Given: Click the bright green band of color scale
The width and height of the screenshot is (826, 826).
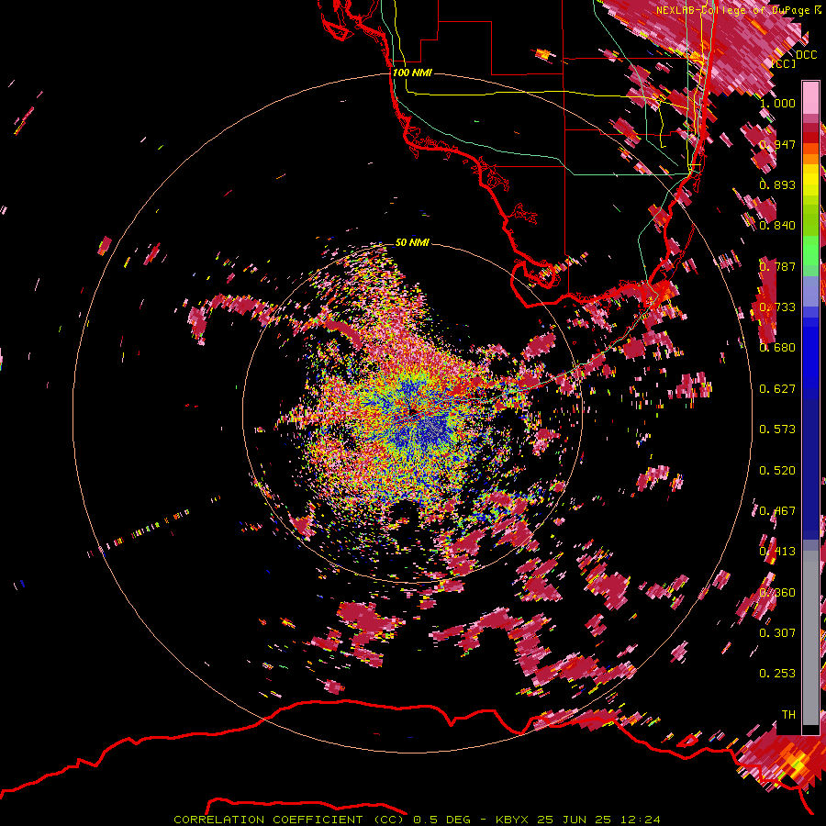Looking at the screenshot, I should pyautogui.click(x=810, y=251).
